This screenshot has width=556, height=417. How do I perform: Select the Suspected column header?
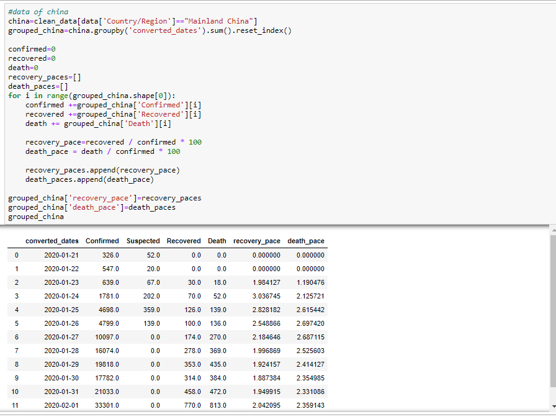pyautogui.click(x=143, y=241)
